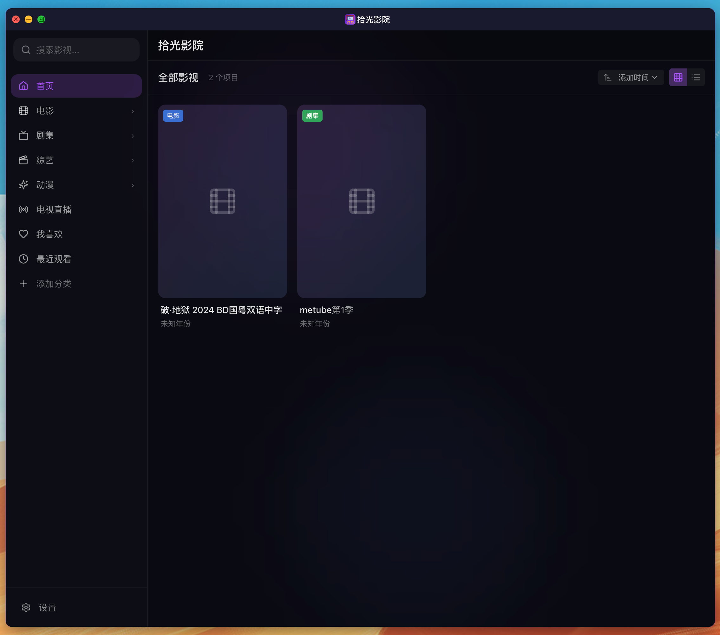Screen dimensions: 720x635
Task: Switch to list view layout
Action: coord(696,77)
